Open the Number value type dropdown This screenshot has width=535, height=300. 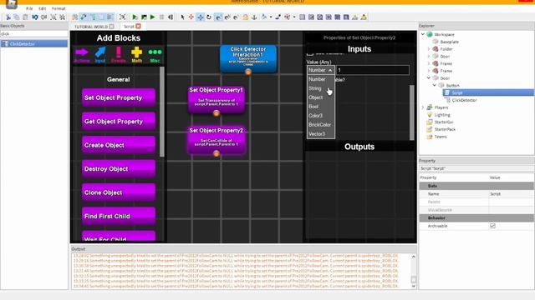[x=320, y=70]
